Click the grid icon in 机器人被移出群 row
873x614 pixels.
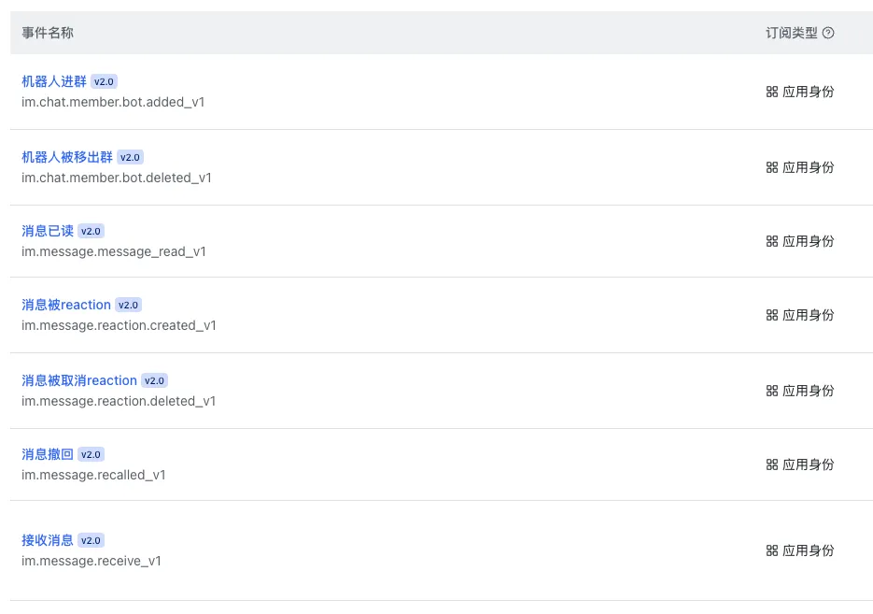pyautogui.click(x=771, y=167)
